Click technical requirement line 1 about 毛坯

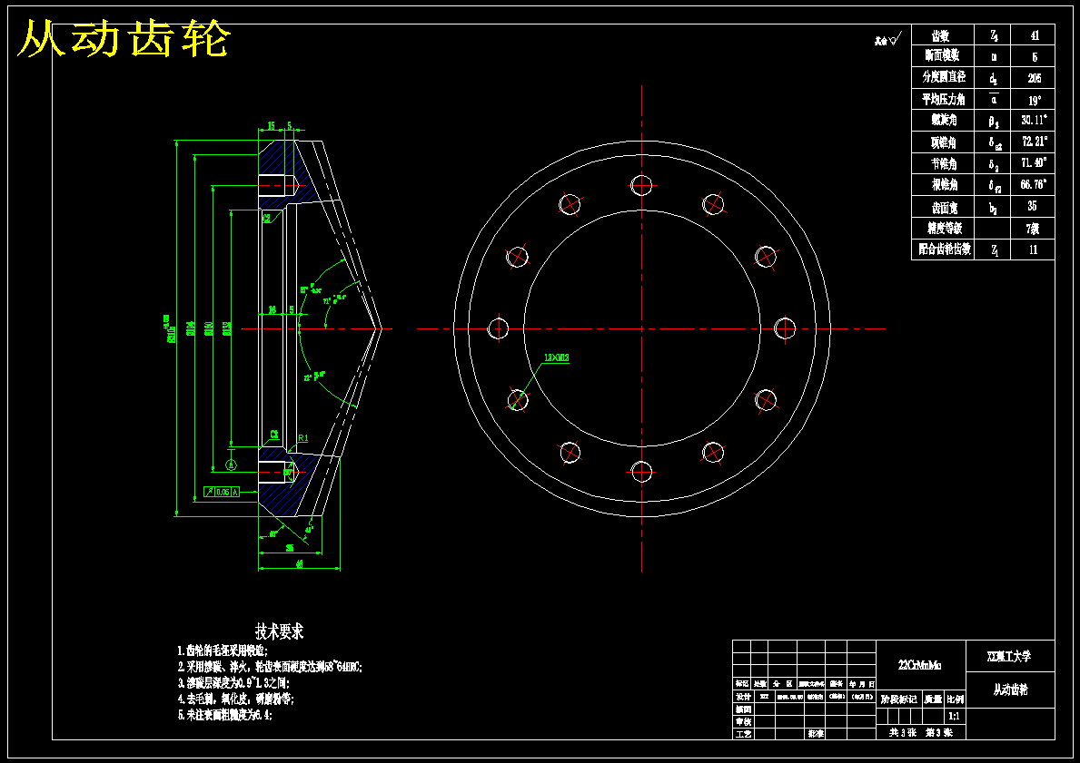point(223,651)
